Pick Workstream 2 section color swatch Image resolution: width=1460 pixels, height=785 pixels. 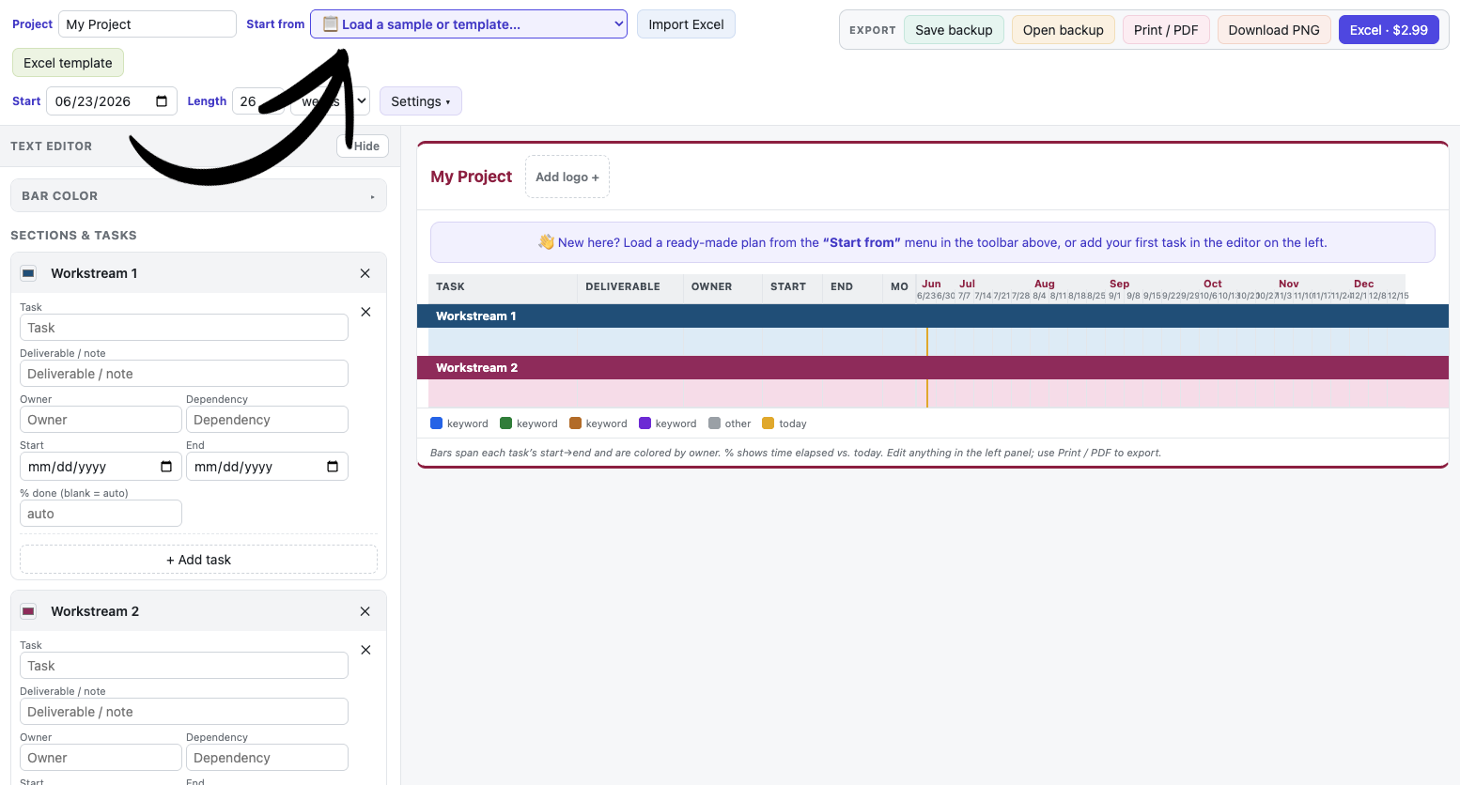[28, 611]
